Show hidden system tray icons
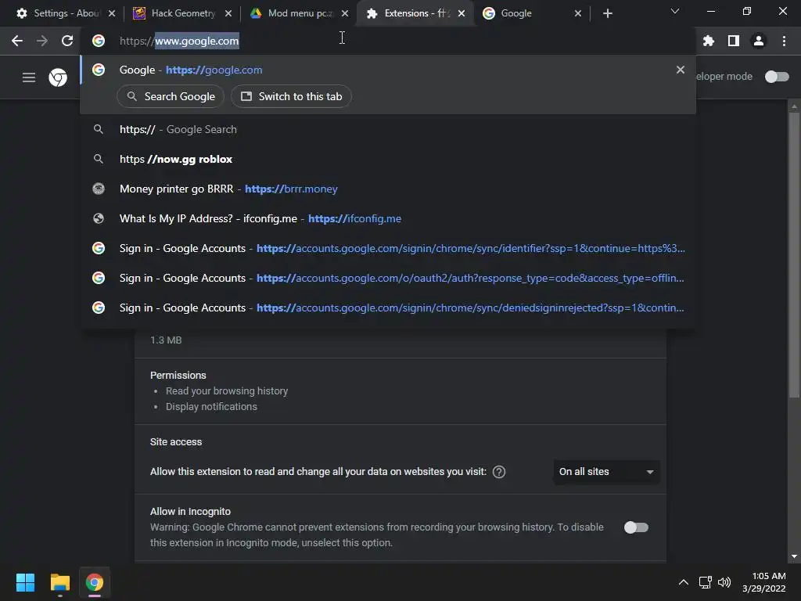This screenshot has width=801, height=601. pos(683,582)
